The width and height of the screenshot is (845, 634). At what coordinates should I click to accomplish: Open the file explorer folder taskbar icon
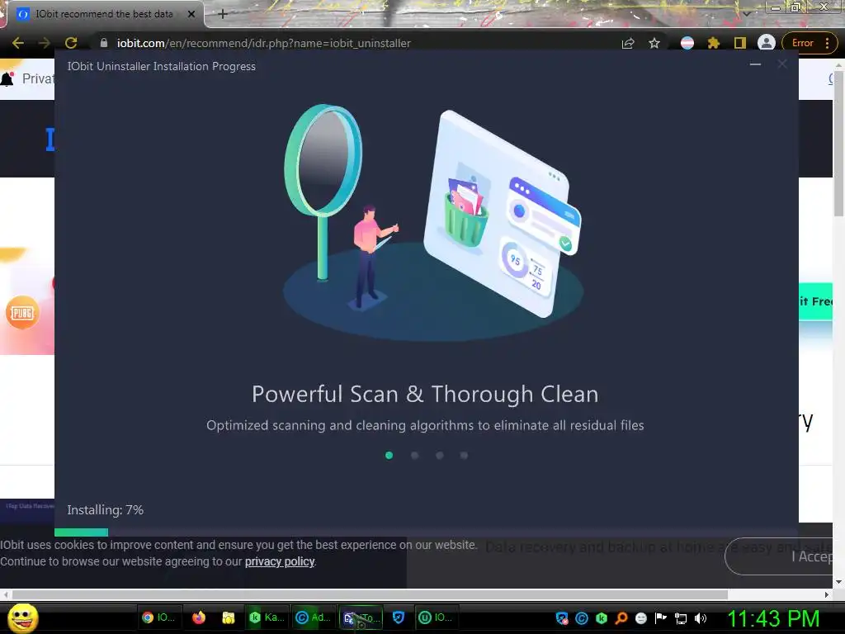point(229,617)
